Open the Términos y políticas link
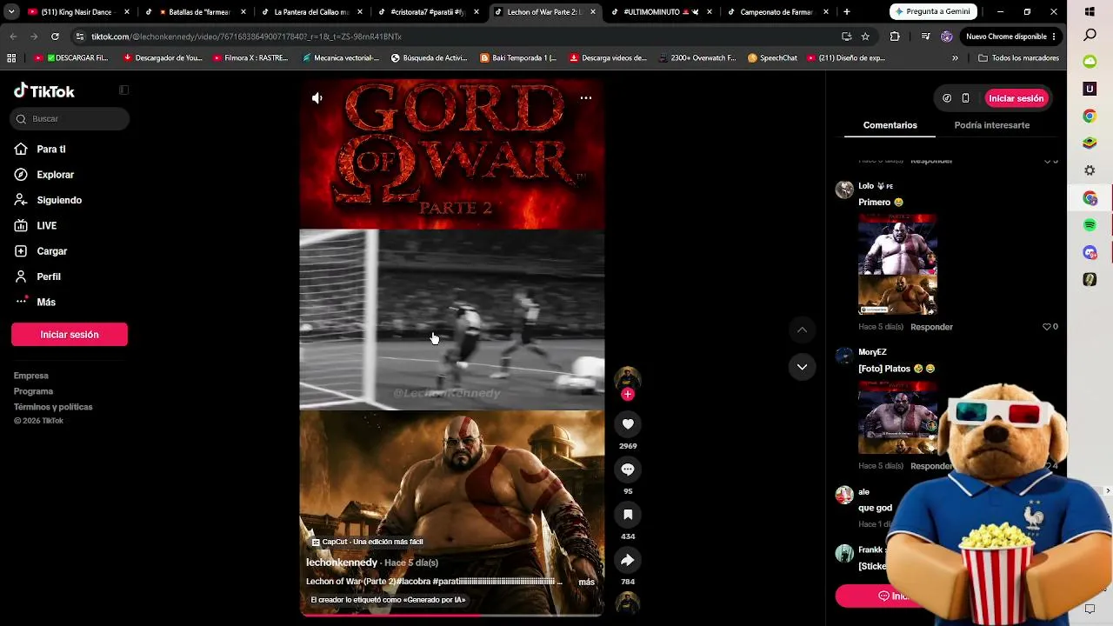This screenshot has height=626, width=1113. click(x=53, y=407)
